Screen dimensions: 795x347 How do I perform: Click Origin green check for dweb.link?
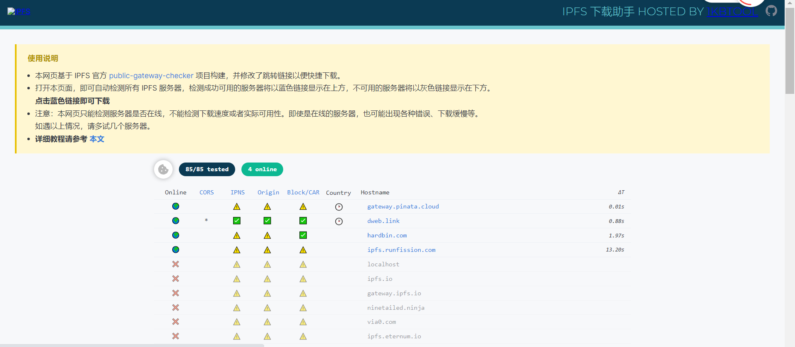click(267, 221)
